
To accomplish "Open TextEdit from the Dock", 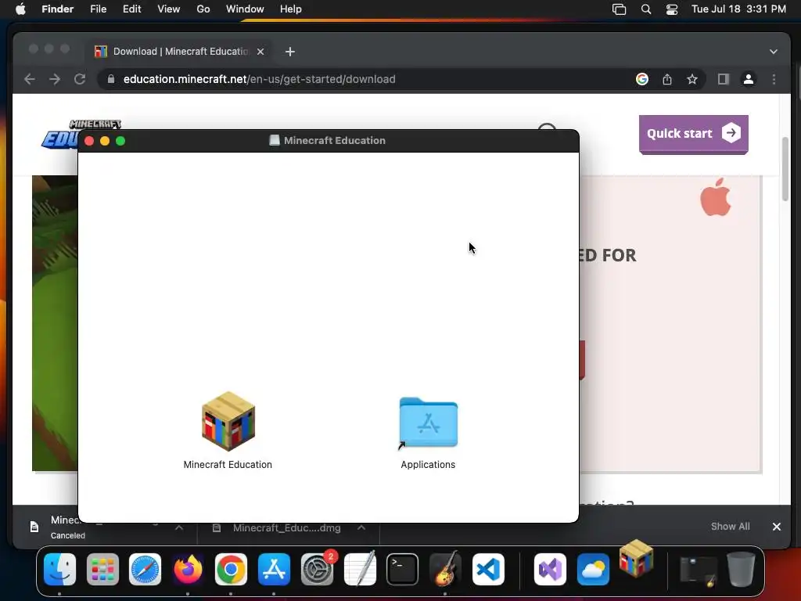I will [x=360, y=570].
